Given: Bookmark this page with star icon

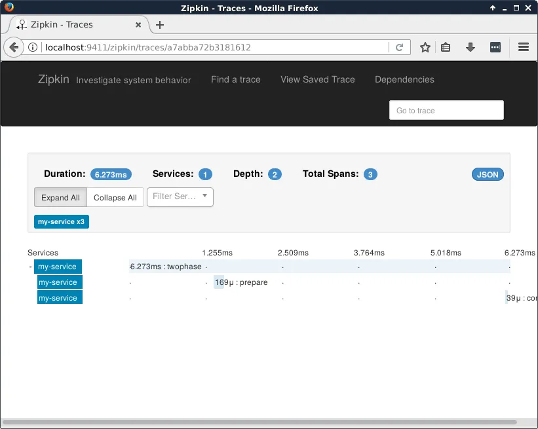Looking at the screenshot, I should 425,47.
